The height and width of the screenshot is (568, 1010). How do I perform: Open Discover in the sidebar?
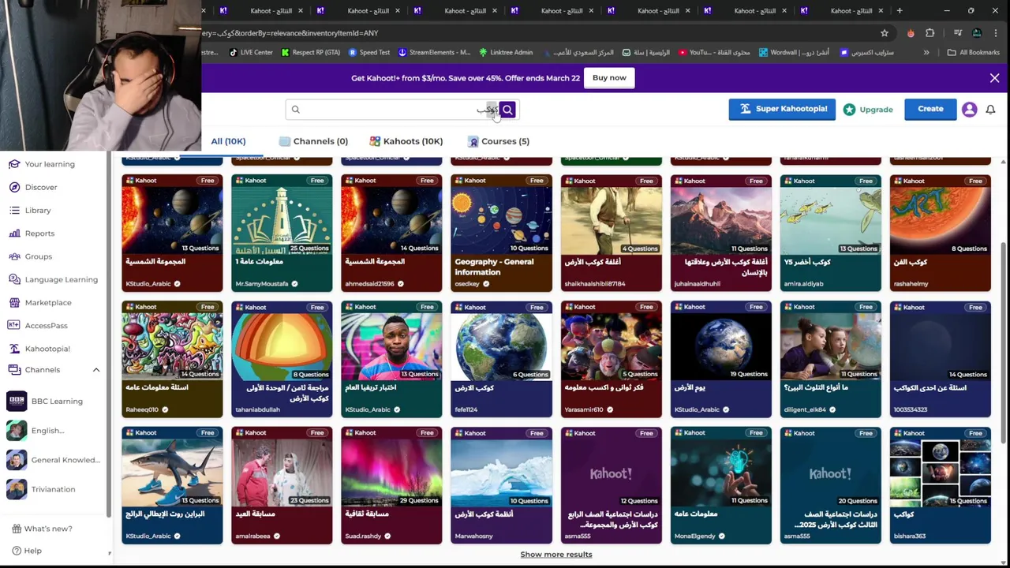tap(33, 187)
